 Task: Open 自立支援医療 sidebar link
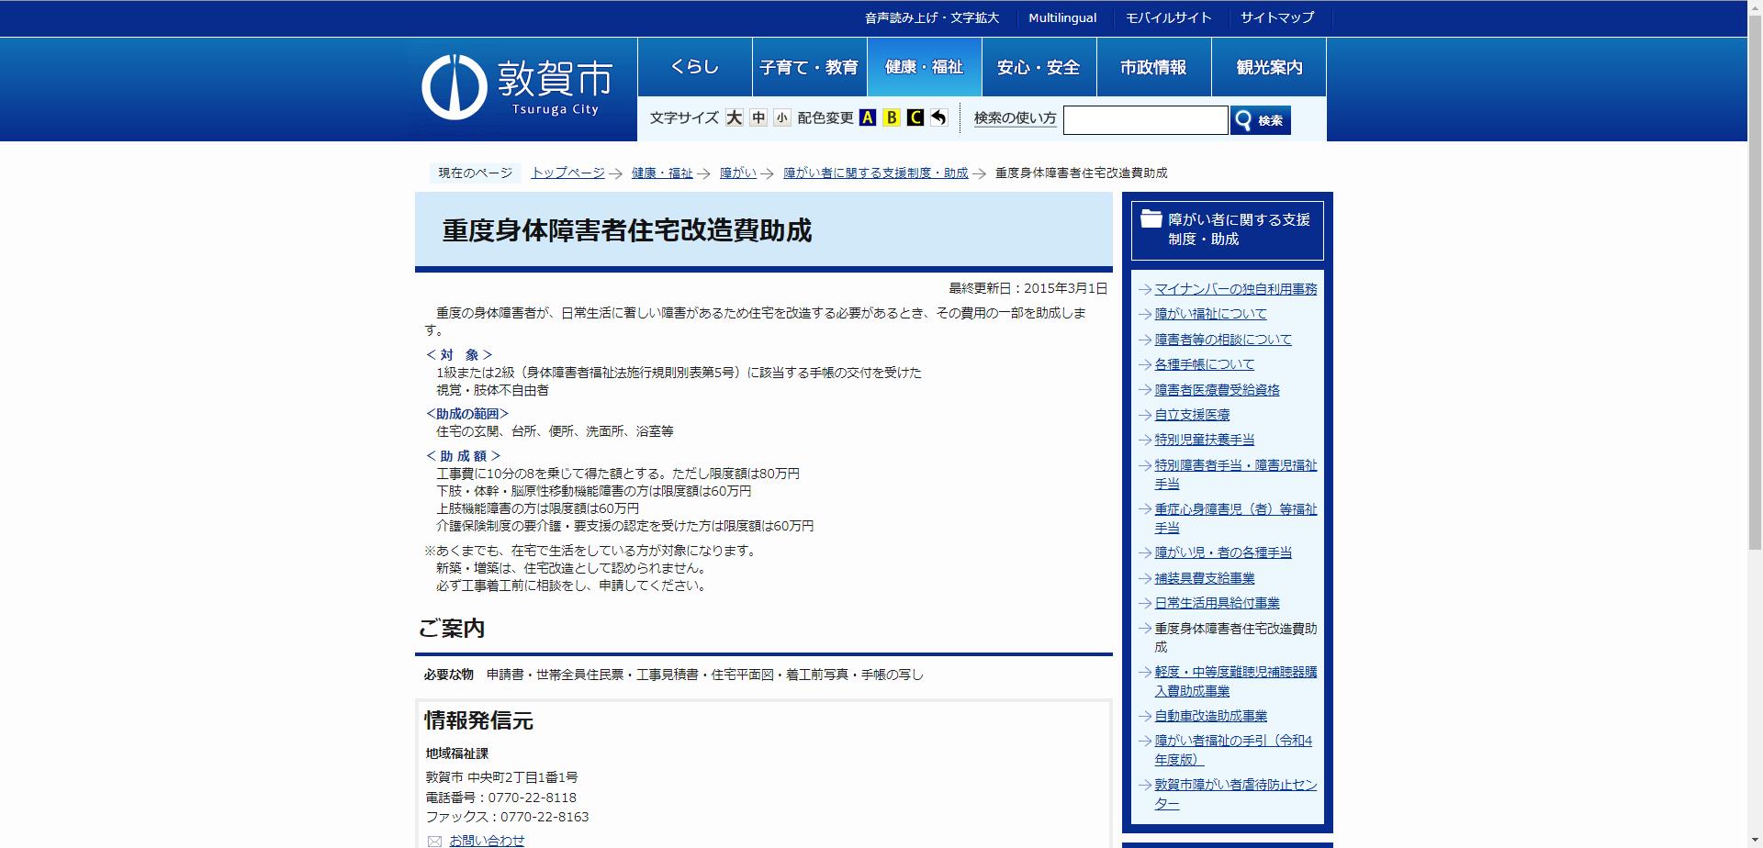(1192, 415)
